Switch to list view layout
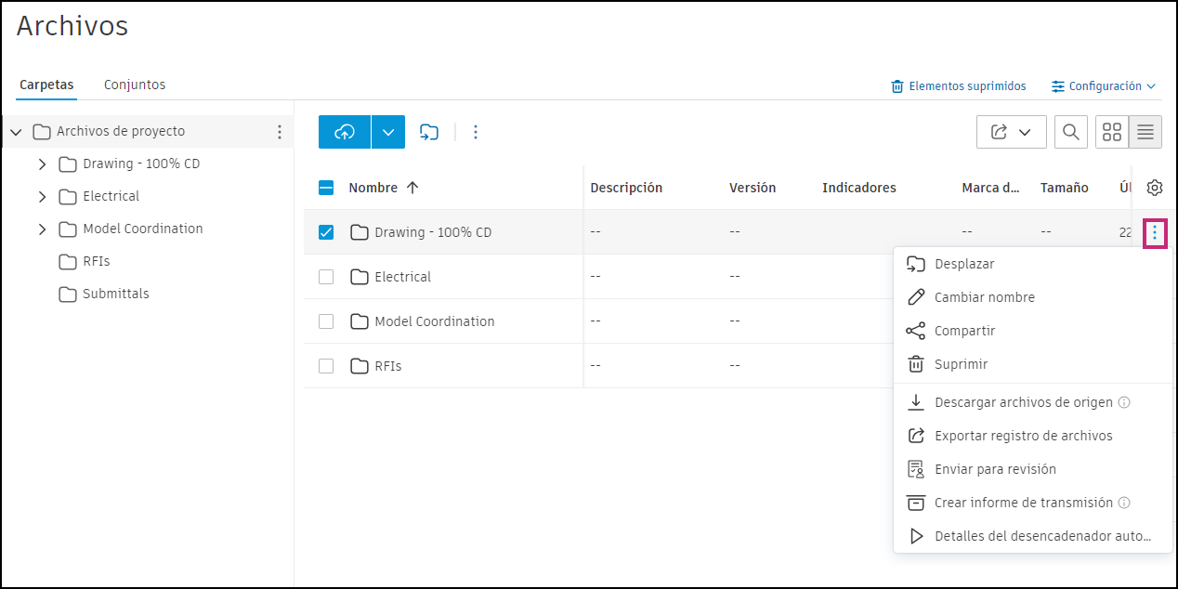The image size is (1178, 589). coord(1145,132)
